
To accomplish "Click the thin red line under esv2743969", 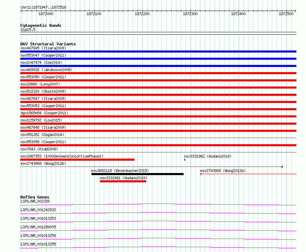I will 249,174.
